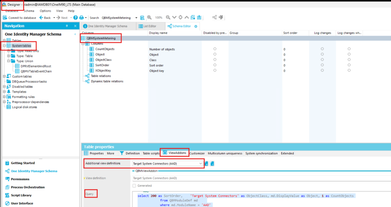This screenshot has width=391, height=207.
Task: Toggle Log changes when for CountObjects row
Action: tap(349, 49)
